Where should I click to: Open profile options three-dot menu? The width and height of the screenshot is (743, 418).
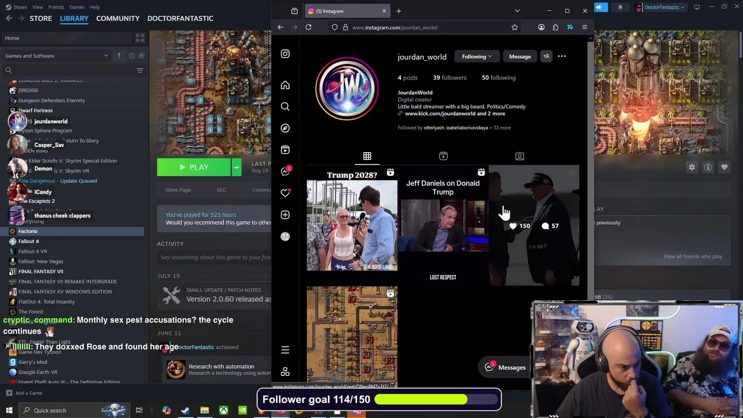pyautogui.click(x=562, y=56)
